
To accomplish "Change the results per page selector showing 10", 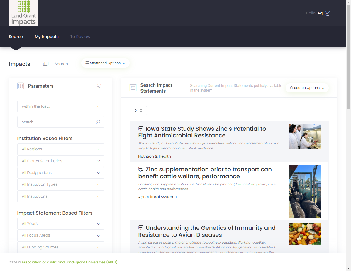I will coord(138,111).
